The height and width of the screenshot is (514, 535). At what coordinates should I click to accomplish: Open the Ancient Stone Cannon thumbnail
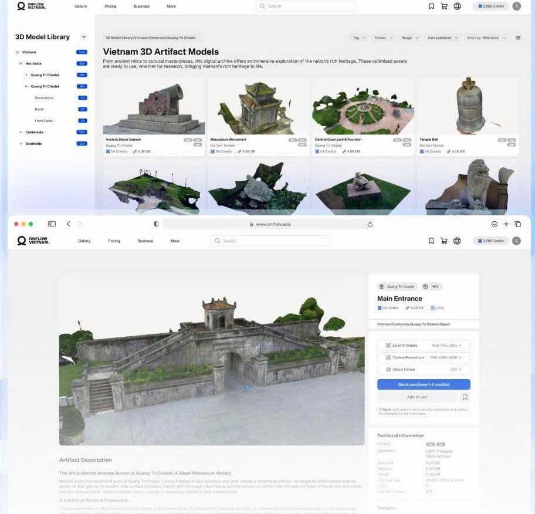pyautogui.click(x=154, y=106)
